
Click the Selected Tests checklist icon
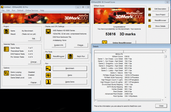[6, 49]
